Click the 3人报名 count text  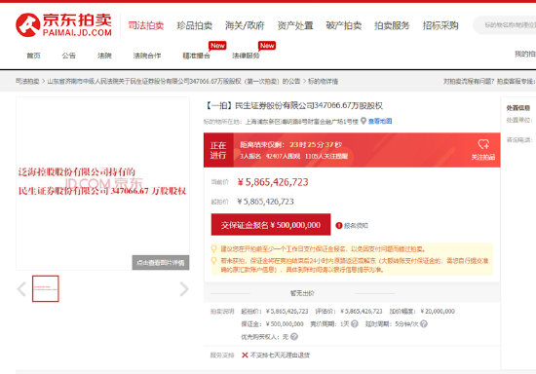coord(250,156)
